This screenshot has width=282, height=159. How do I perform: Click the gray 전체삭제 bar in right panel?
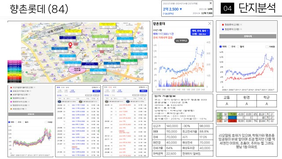coord(248,36)
